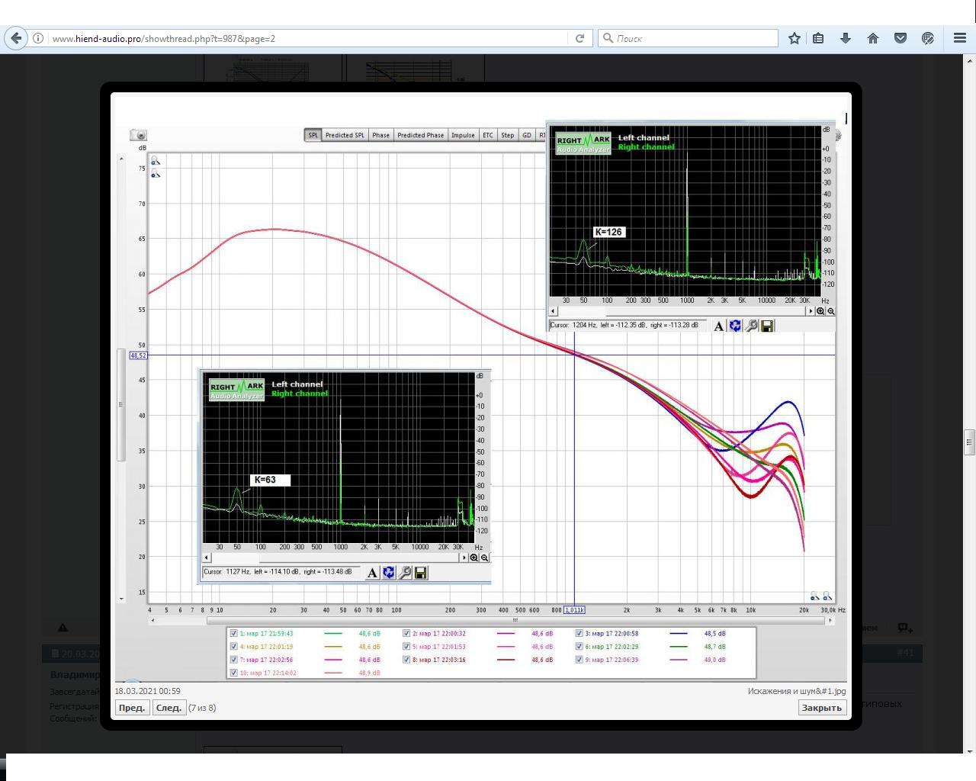Click the lower zoom magnifier in the SPL graph
Image resolution: width=976 pixels, height=781 pixels.
156,174
